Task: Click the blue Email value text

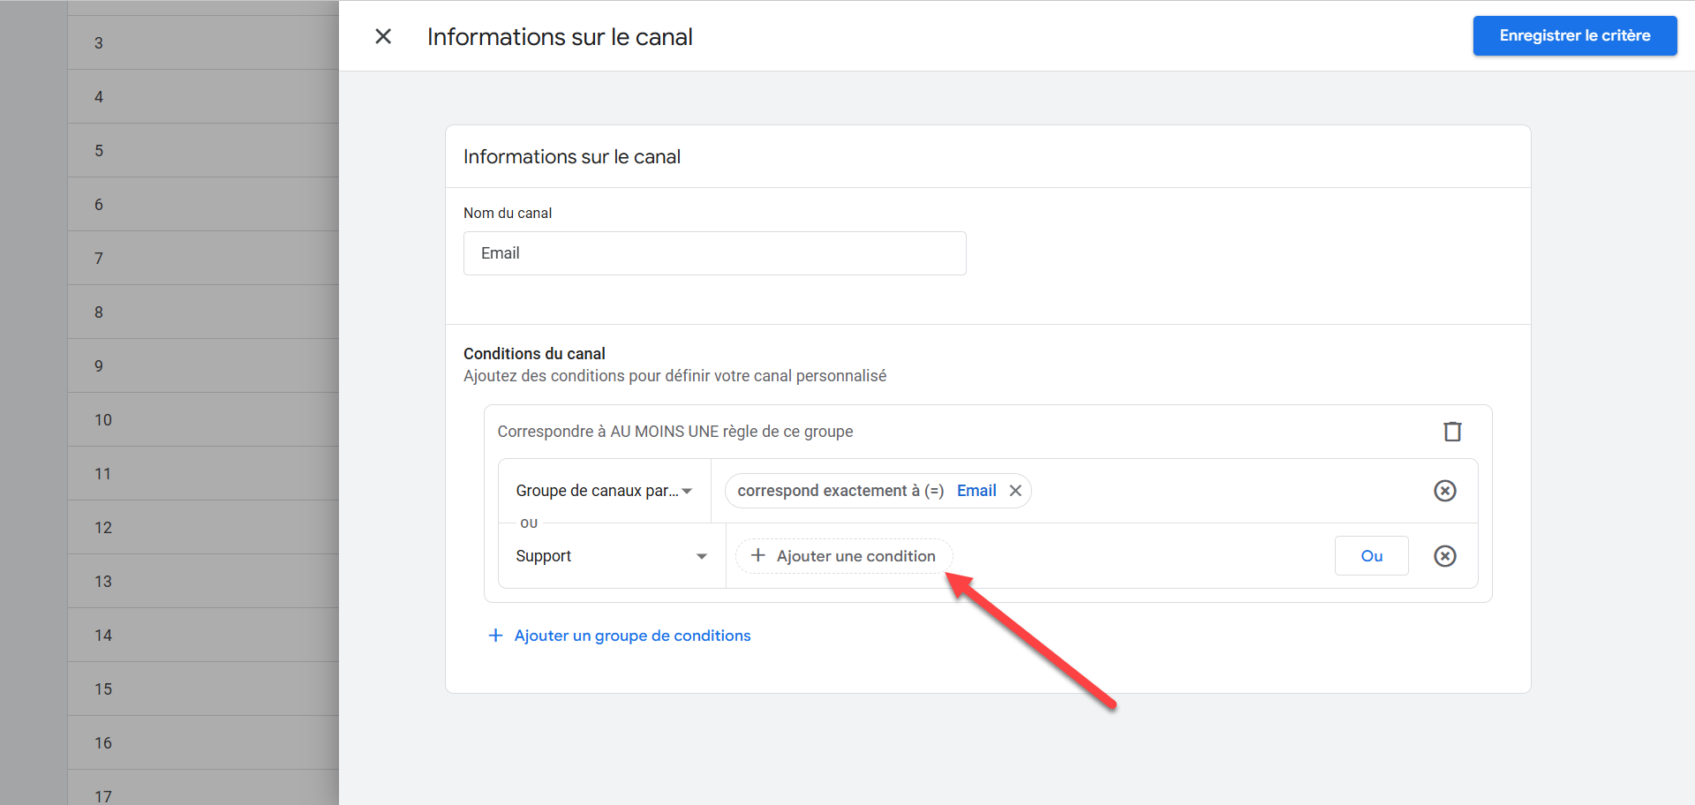Action: [976, 491]
